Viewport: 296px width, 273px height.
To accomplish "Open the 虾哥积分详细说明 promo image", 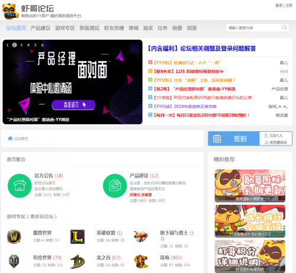I will pos(250,256).
